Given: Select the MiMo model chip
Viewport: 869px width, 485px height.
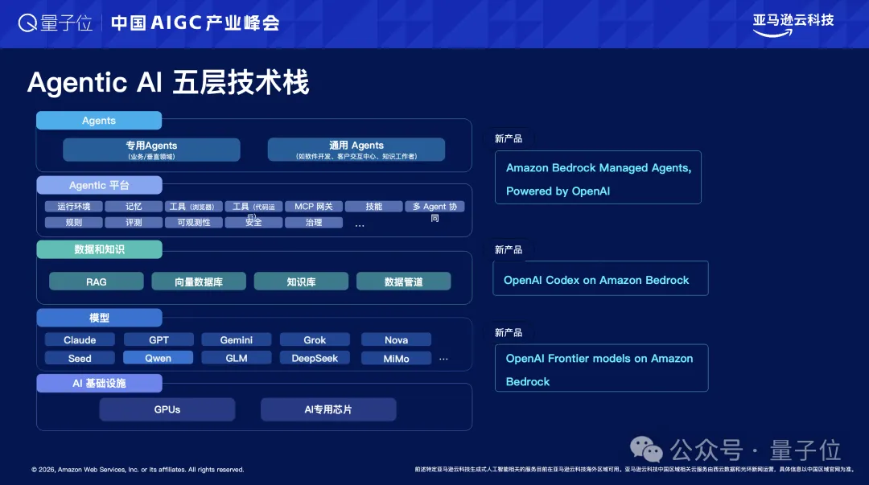Looking at the screenshot, I should click(x=396, y=358).
